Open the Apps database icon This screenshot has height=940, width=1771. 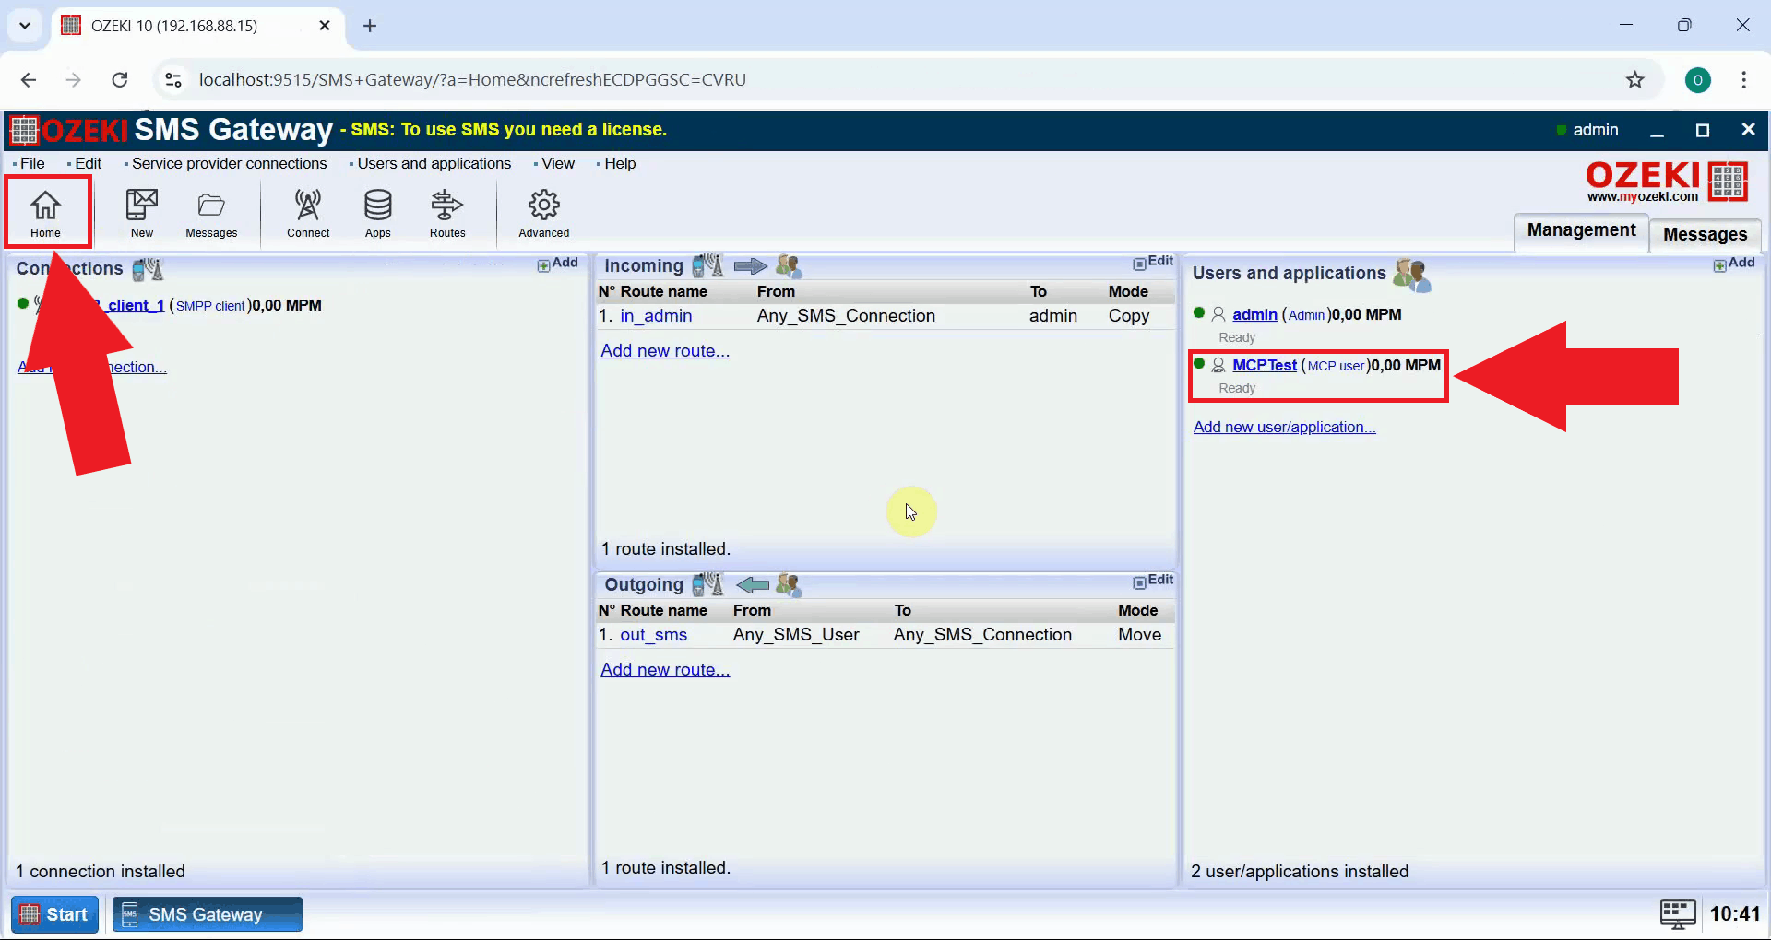click(x=377, y=213)
